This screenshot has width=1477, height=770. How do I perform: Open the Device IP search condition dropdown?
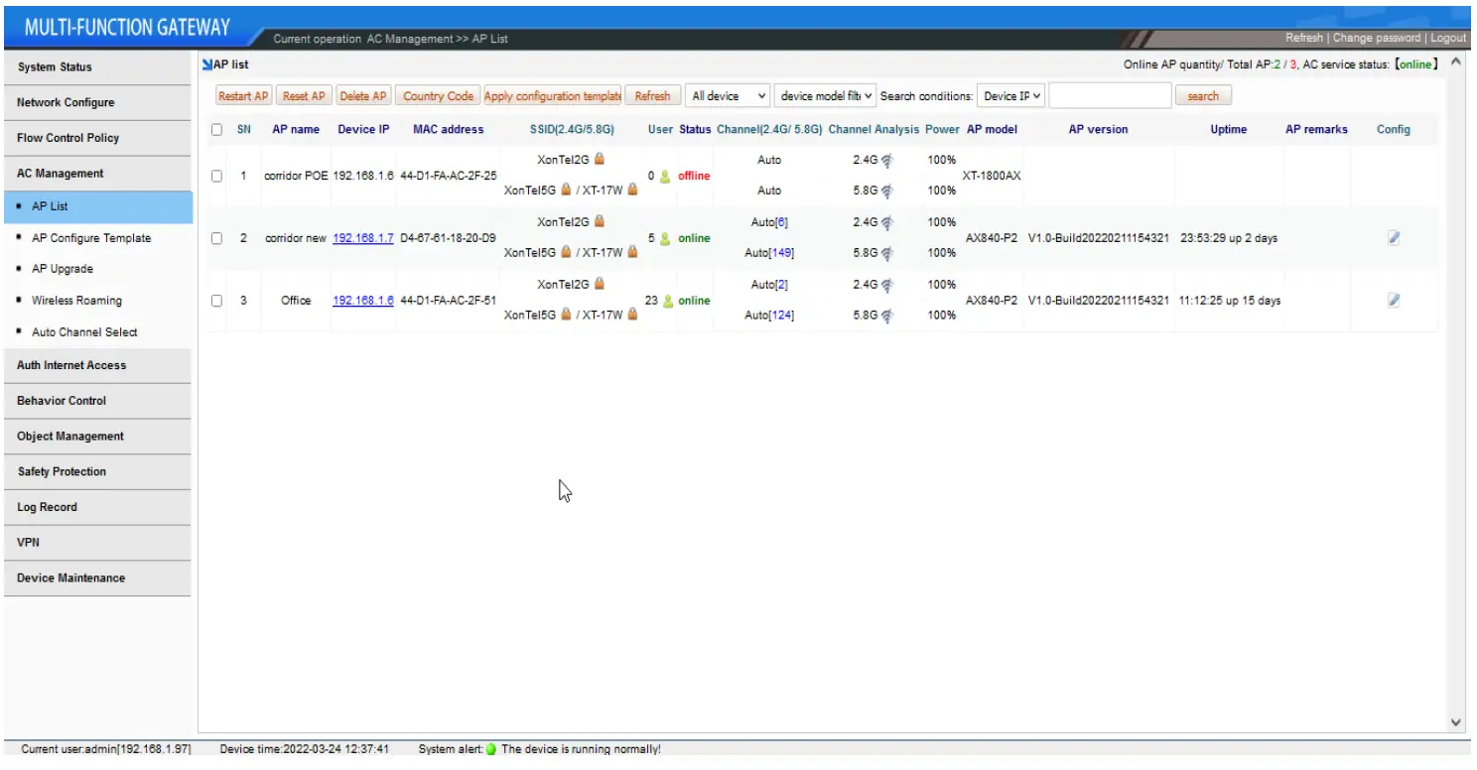tap(1011, 96)
